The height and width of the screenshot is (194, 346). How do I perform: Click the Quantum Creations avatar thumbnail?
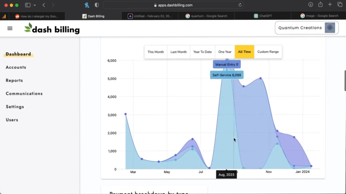[x=330, y=28]
